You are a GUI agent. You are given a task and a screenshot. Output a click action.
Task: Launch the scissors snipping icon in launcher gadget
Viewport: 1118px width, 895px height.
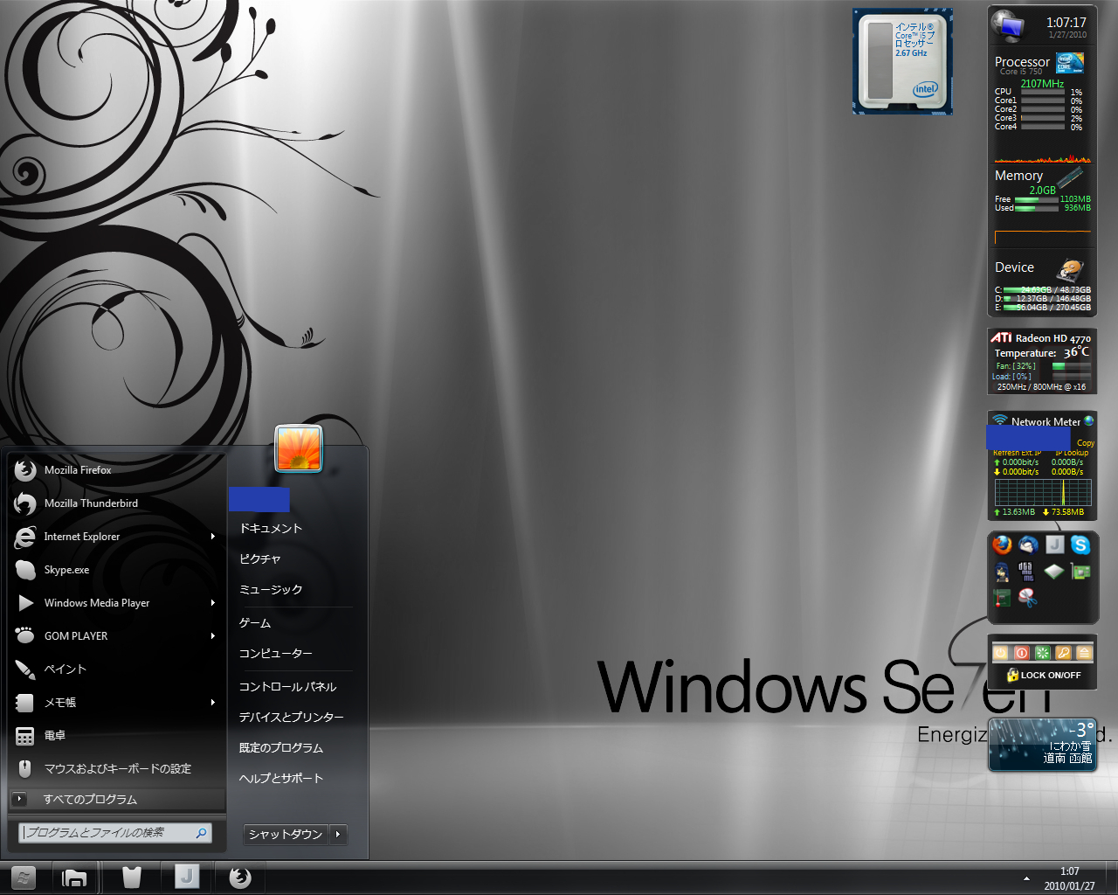[1028, 598]
